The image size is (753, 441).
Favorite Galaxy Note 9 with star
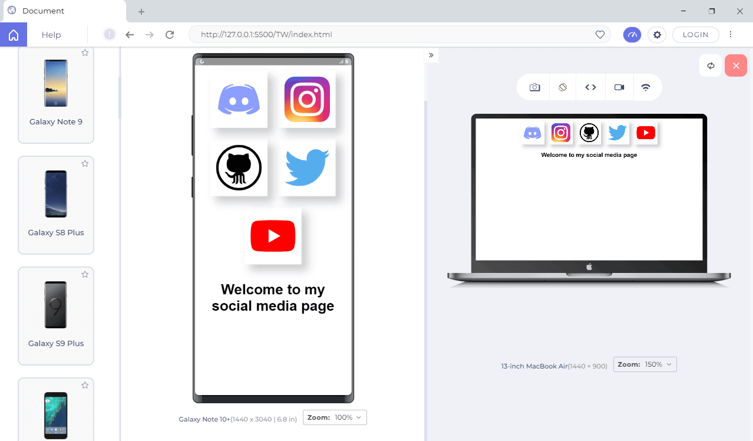[85, 53]
